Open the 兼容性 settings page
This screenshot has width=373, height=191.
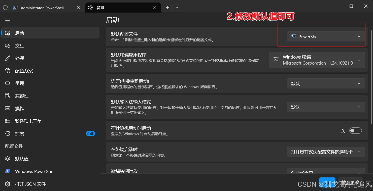pyautogui.click(x=50, y=96)
